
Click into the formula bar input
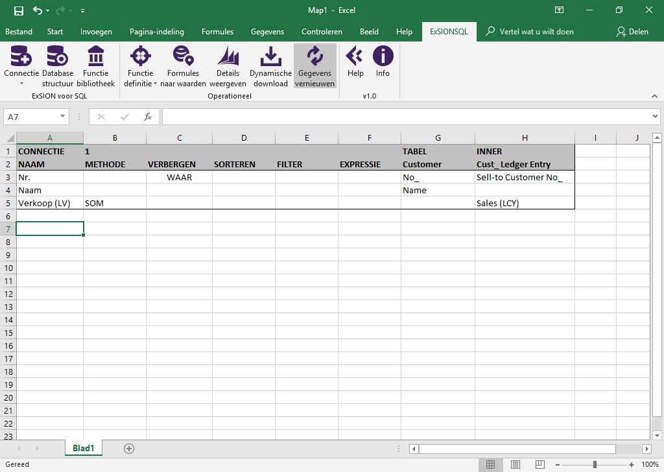(x=406, y=117)
